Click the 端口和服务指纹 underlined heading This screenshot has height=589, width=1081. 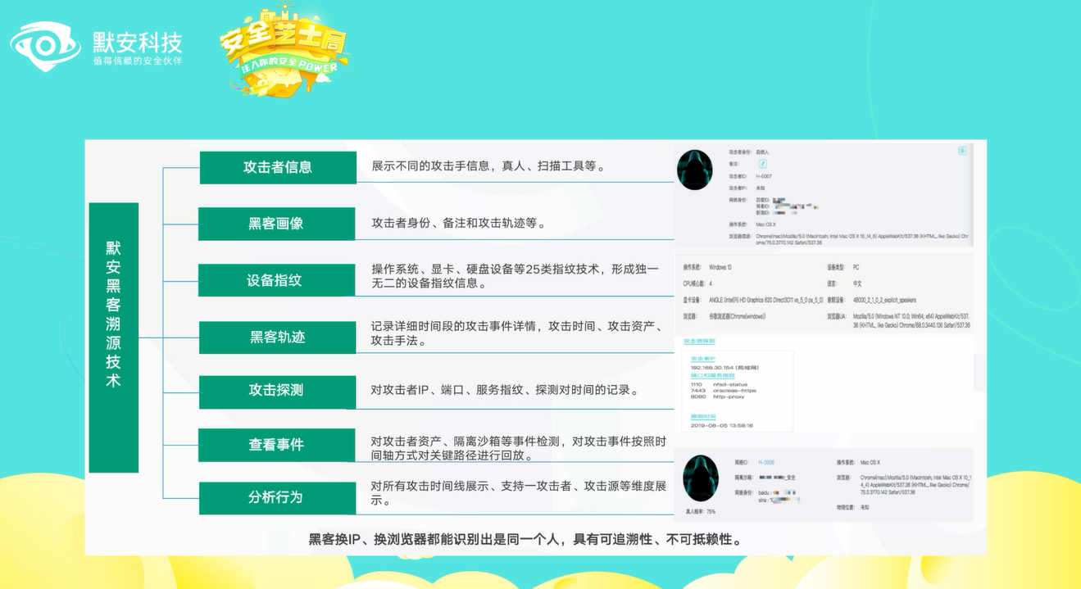point(712,375)
